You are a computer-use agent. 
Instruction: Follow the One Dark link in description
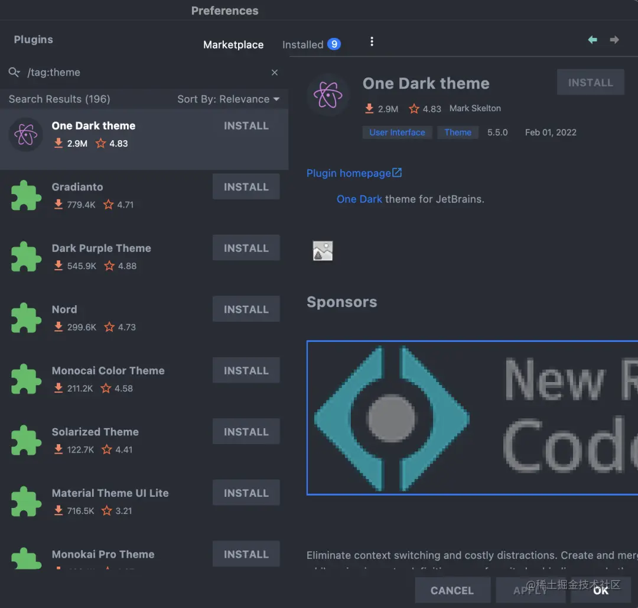pos(359,199)
